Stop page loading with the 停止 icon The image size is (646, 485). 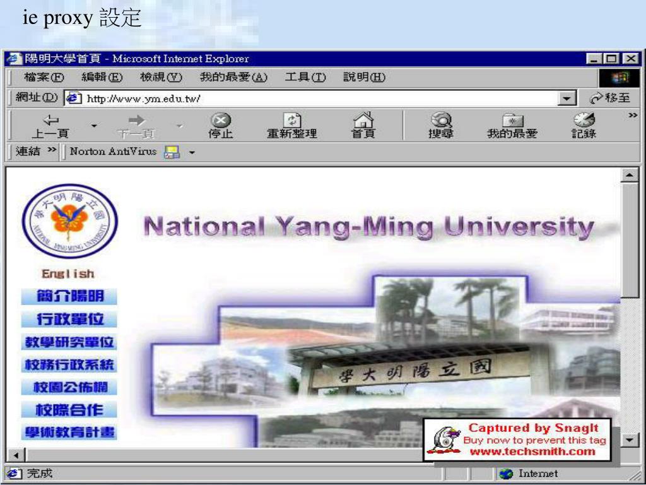(x=221, y=120)
